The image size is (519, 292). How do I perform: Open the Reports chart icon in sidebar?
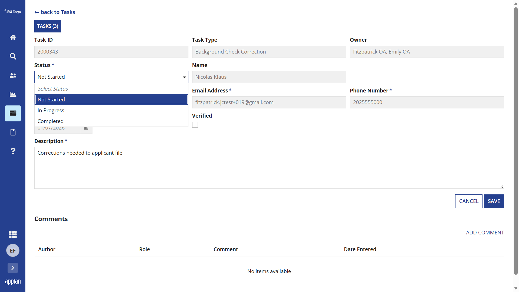click(x=13, y=94)
